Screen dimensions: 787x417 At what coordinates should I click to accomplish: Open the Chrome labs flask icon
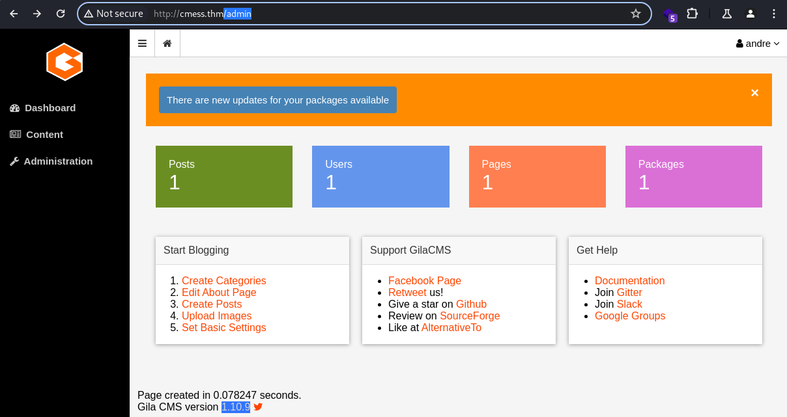pyautogui.click(x=727, y=14)
